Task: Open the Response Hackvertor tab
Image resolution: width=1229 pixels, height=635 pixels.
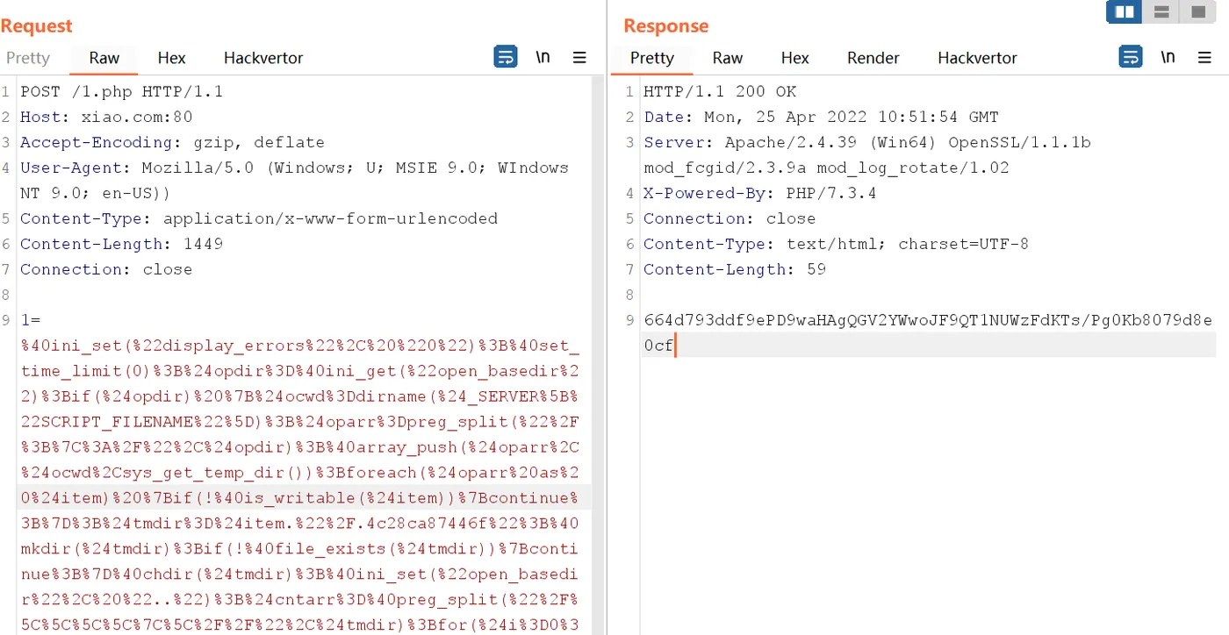Action: (x=977, y=58)
